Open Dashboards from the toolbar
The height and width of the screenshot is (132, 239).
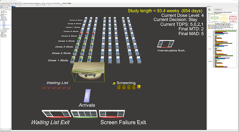click(33, 3)
